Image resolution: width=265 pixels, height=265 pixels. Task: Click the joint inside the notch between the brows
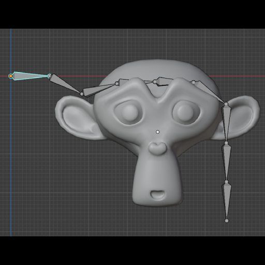[155, 82]
